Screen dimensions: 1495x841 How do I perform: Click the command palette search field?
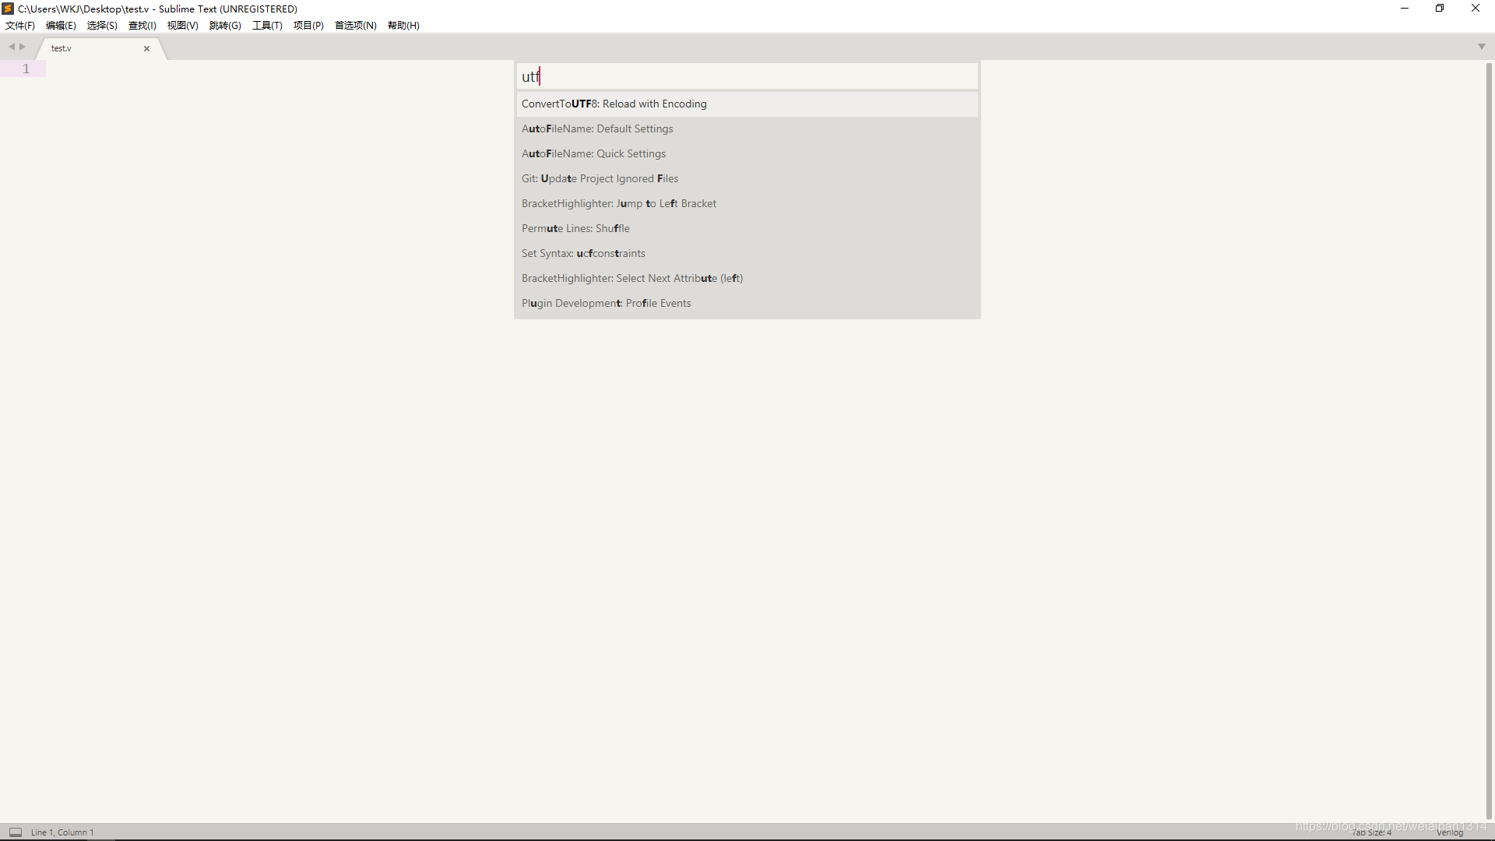[x=746, y=76]
